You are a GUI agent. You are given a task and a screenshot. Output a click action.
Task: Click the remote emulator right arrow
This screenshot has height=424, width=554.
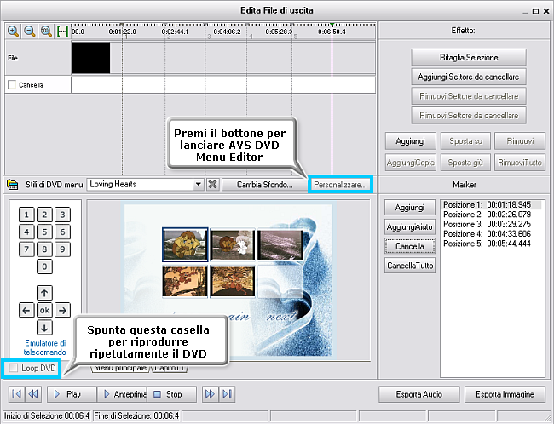[62, 310]
